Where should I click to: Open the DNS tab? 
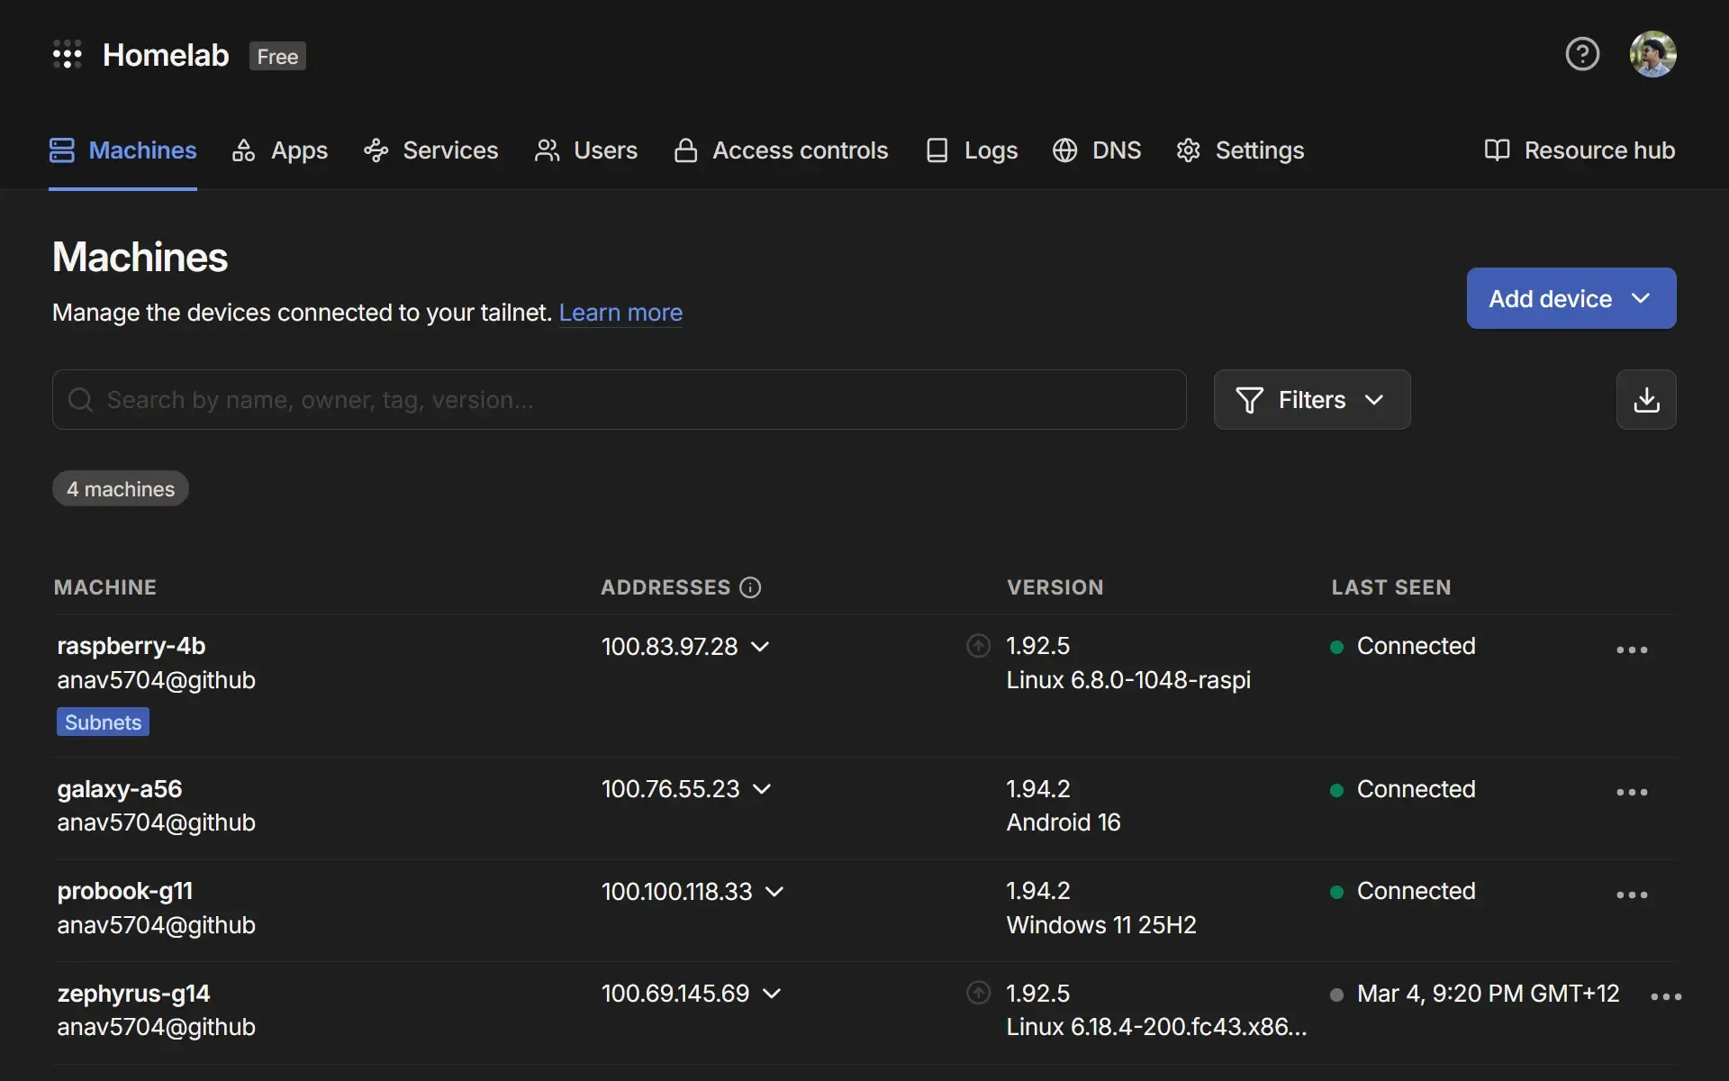[x=1096, y=150]
